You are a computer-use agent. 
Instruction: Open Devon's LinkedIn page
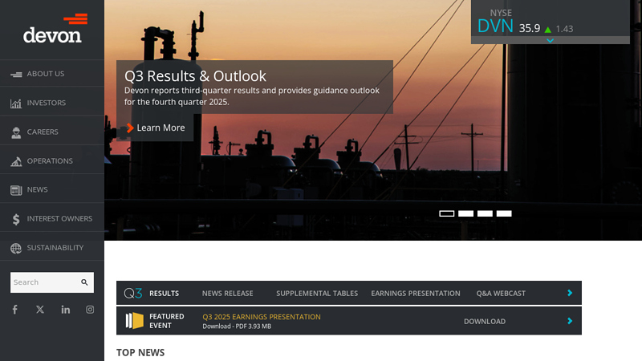tap(66, 310)
